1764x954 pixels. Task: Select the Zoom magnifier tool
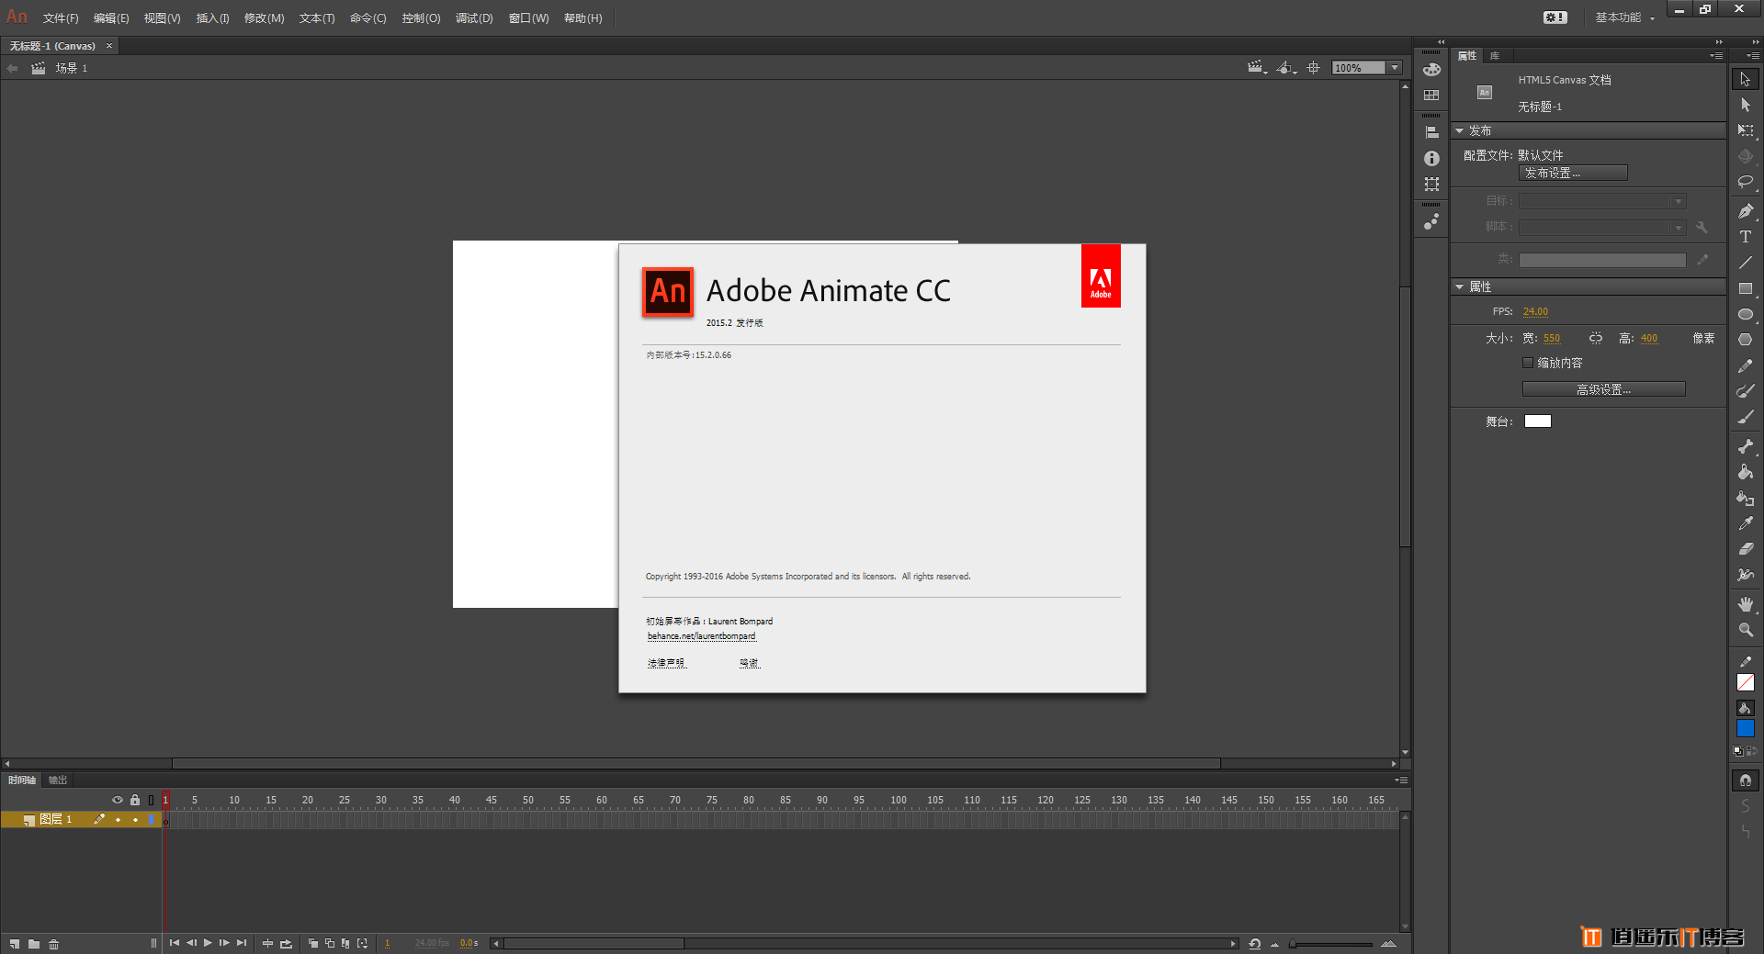coord(1746,630)
